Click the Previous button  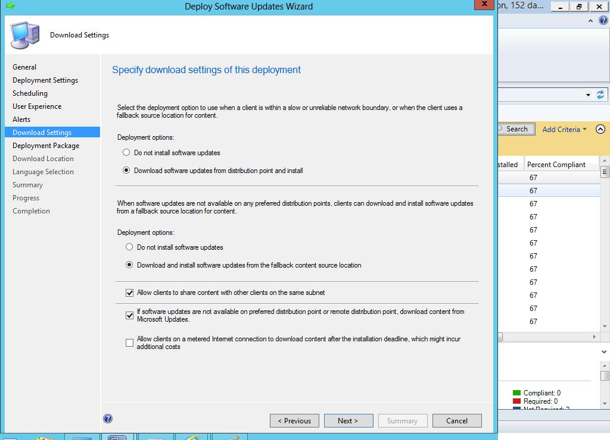coord(294,420)
